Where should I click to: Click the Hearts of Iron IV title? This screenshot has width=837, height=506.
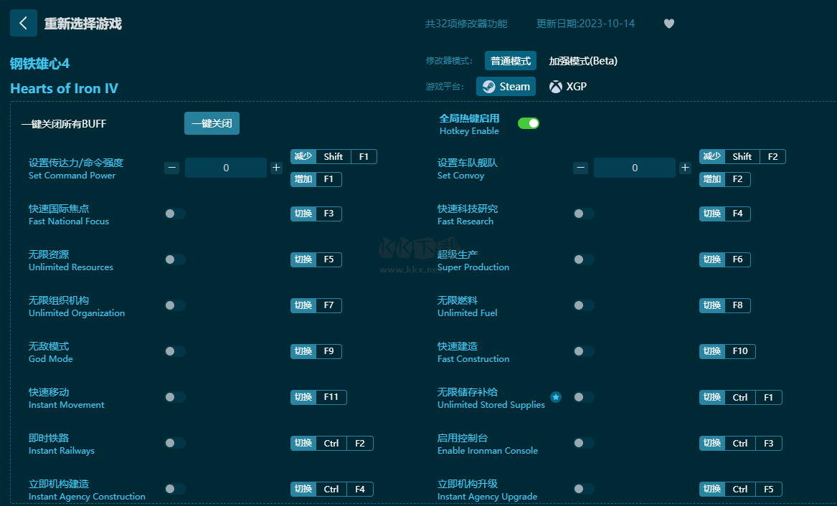tap(64, 88)
